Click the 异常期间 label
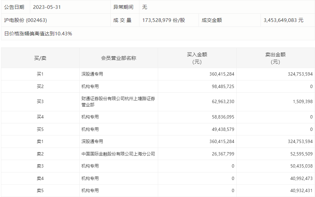Viewport: 315px width, 197px height. coord(123,7)
